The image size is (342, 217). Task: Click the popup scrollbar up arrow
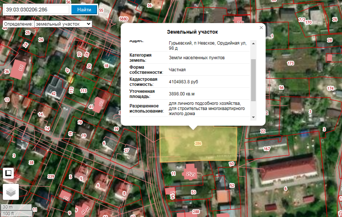click(253, 43)
